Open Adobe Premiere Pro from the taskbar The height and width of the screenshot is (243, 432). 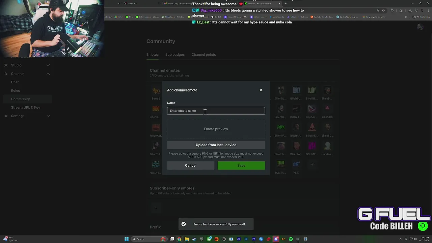[253, 239]
